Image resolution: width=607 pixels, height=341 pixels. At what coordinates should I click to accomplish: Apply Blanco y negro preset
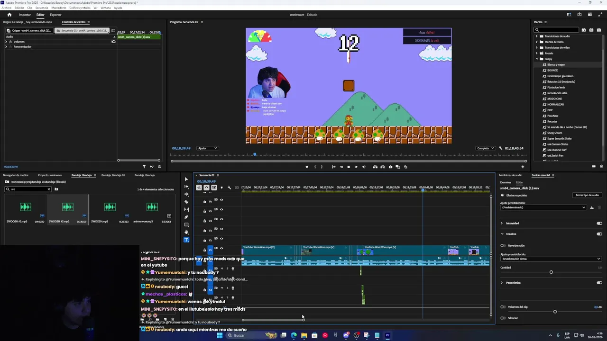tap(556, 64)
